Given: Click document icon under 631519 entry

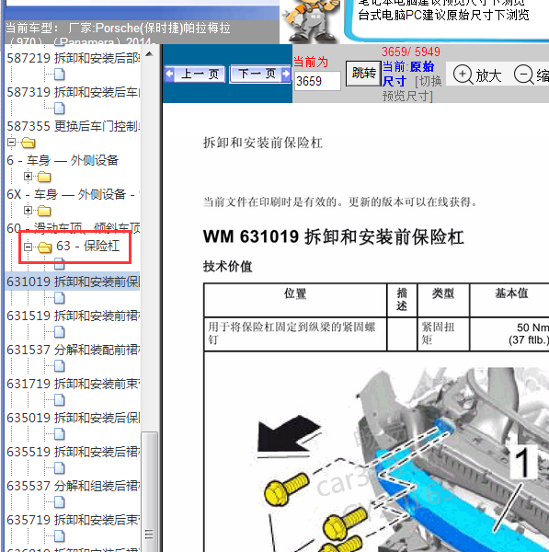Looking at the screenshot, I should click(60, 332).
